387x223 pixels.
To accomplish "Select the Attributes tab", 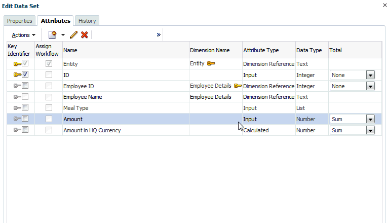I will pyautogui.click(x=56, y=21).
